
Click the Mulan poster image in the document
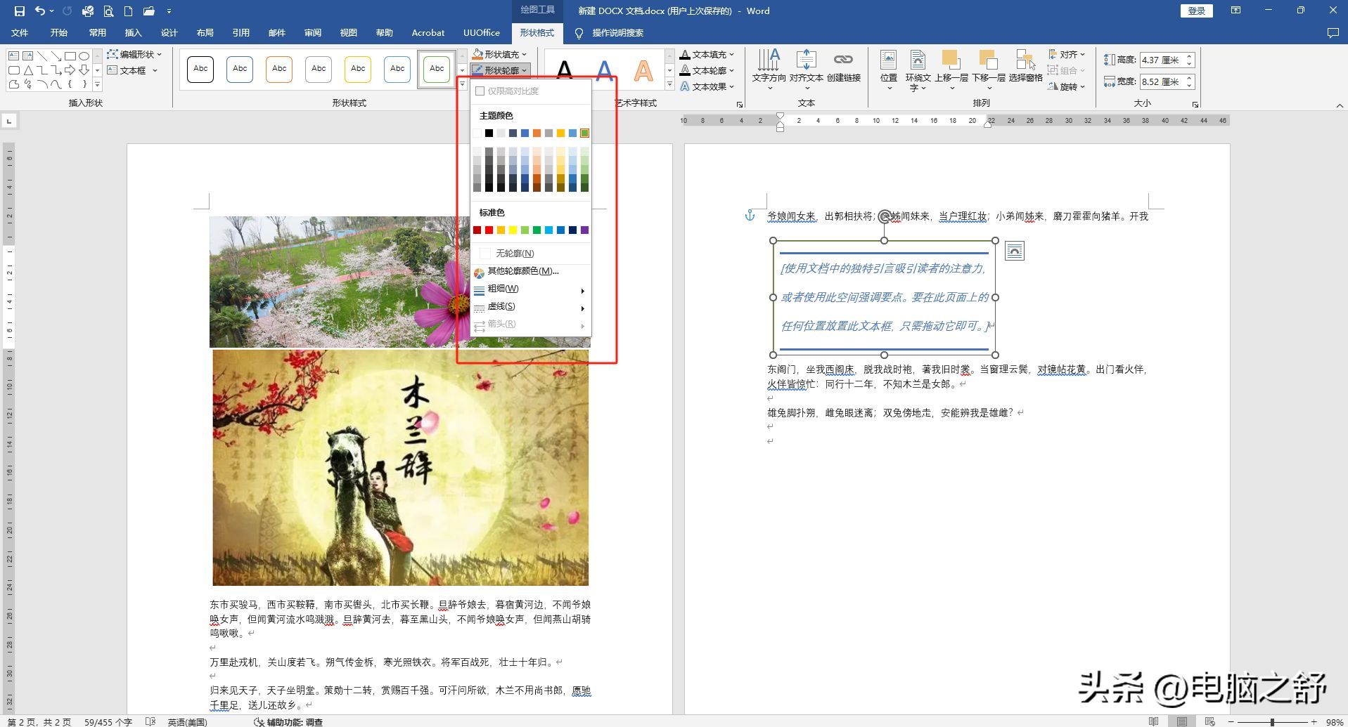pos(401,468)
